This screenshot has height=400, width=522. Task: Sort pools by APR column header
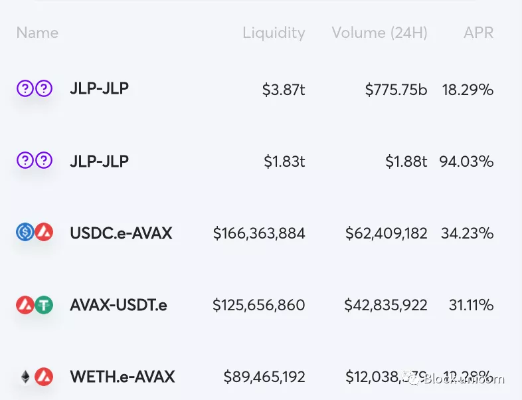[x=478, y=33]
